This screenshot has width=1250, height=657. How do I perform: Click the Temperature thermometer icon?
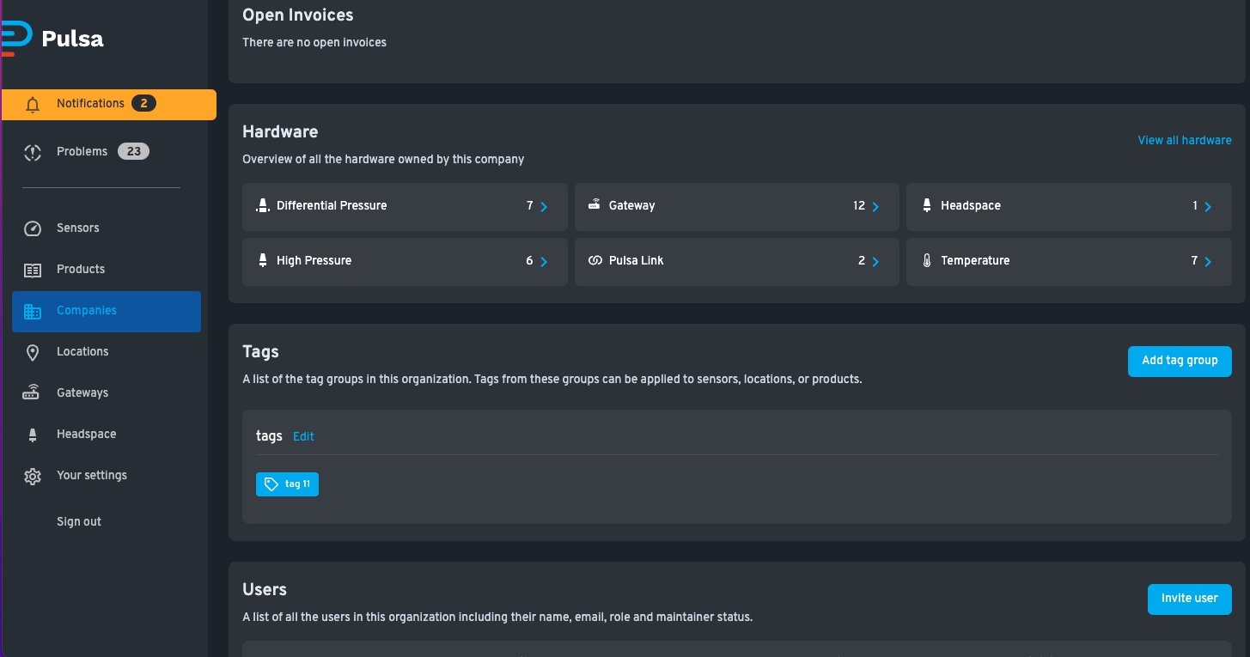pyautogui.click(x=927, y=261)
